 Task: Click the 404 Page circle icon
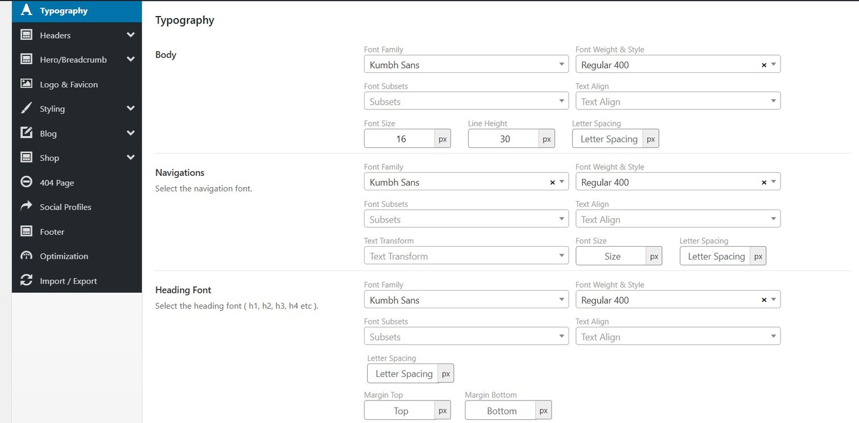click(26, 182)
